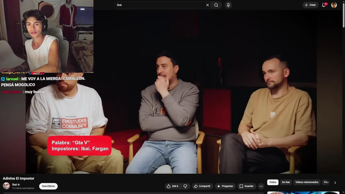Open Ibai channel name link
Viewport: 345px width, 194px height.
click(x=15, y=185)
